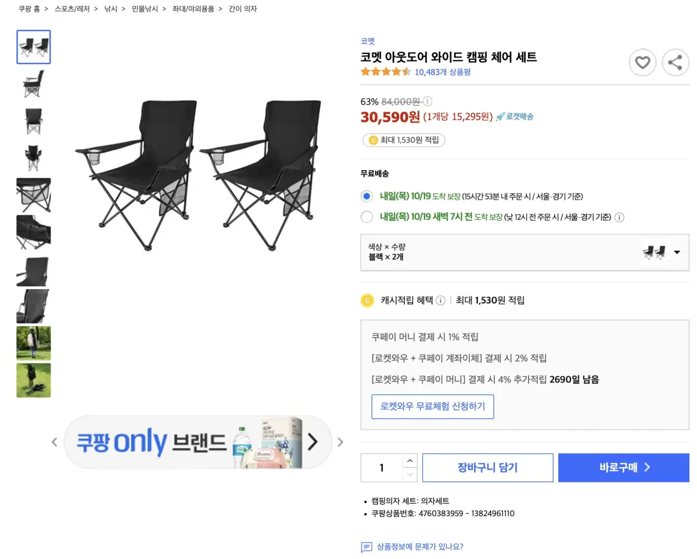697x559 pixels.
Task: Advance the 쿠팡 Only 브랜드 banner carousel
Action: pyautogui.click(x=314, y=442)
